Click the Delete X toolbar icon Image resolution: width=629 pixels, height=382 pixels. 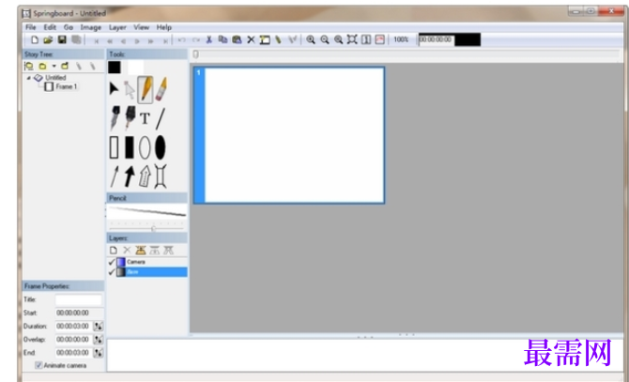coord(251,39)
